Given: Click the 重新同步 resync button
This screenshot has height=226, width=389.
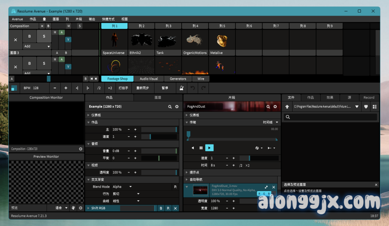Looking at the screenshot, I should click(x=142, y=88).
